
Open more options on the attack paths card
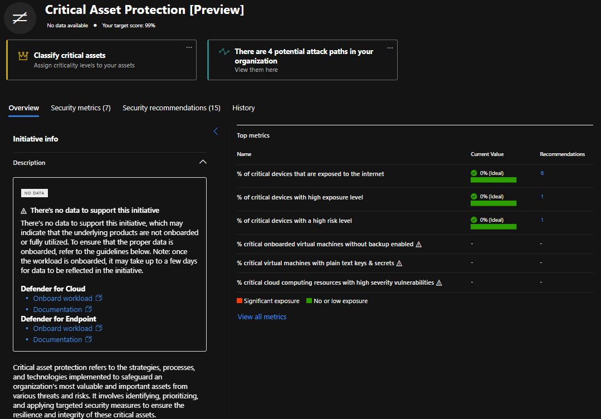pyautogui.click(x=390, y=47)
